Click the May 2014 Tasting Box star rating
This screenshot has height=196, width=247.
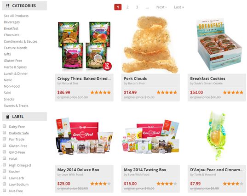[x=167, y=184]
